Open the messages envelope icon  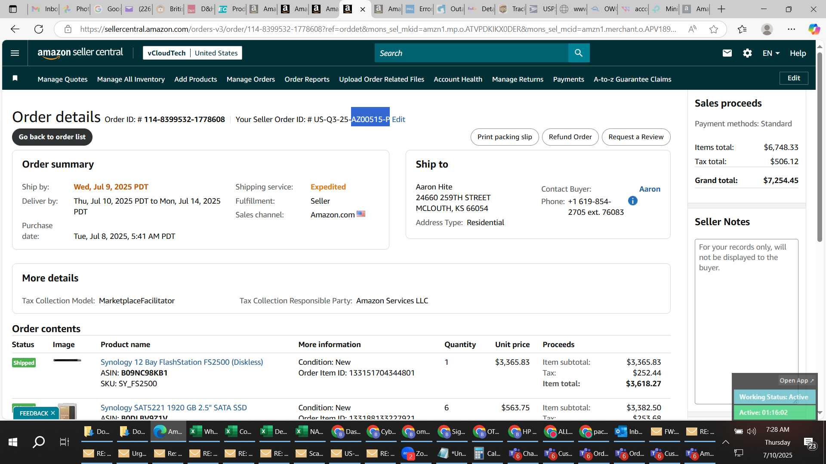[727, 53]
